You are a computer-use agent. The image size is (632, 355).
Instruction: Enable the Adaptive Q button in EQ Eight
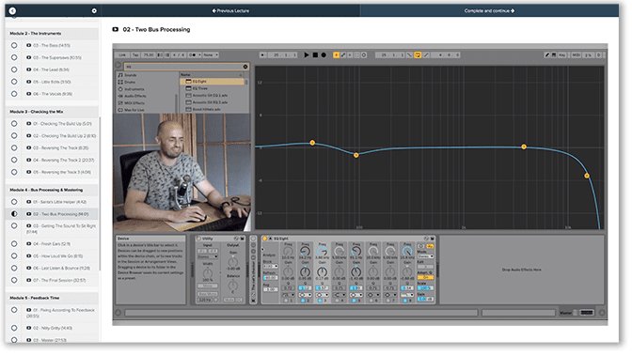point(425,277)
